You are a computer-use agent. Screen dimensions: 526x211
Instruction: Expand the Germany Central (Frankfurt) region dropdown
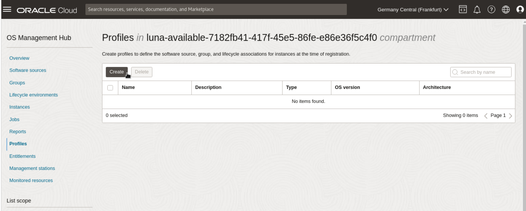coord(413,9)
